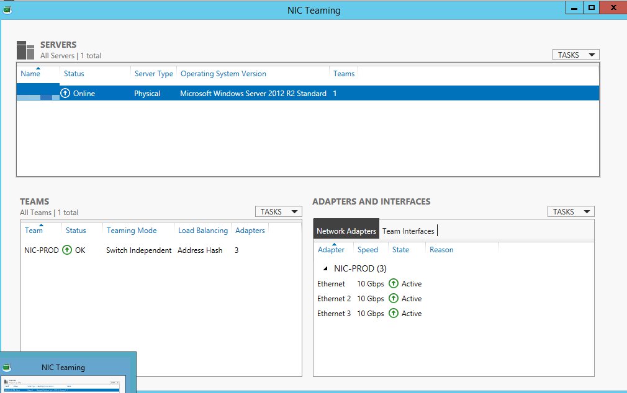The height and width of the screenshot is (393, 627).
Task: Sort teams by Load Balancing column
Action: point(203,231)
